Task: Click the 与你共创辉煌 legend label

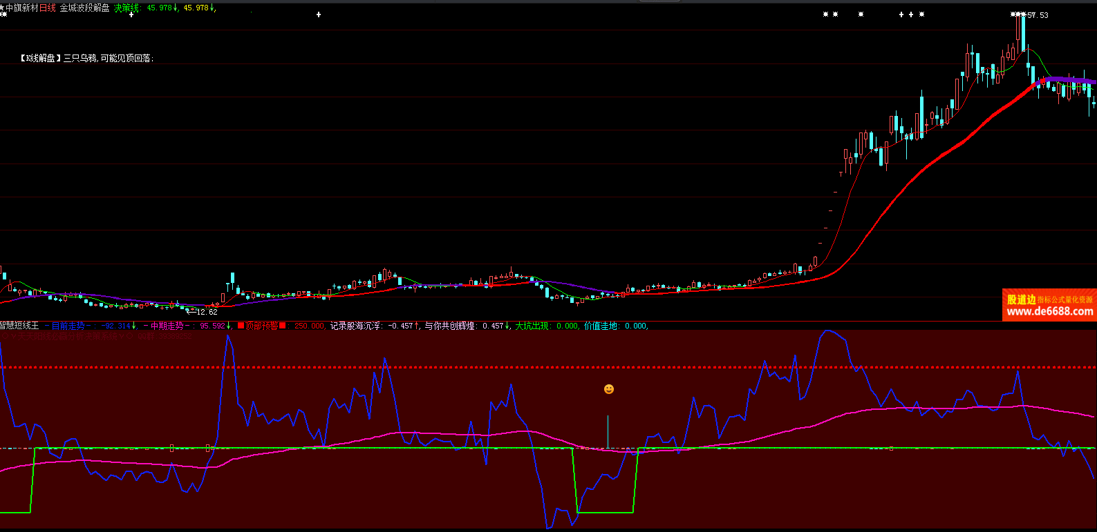Action: coord(451,326)
